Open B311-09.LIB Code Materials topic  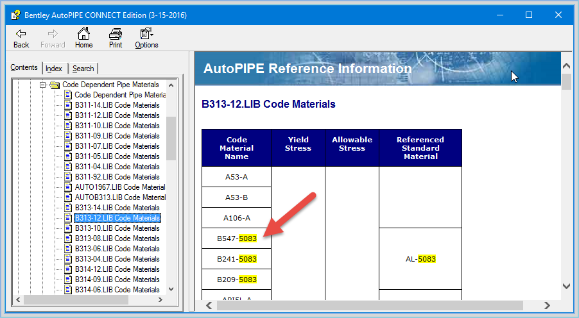(x=117, y=136)
